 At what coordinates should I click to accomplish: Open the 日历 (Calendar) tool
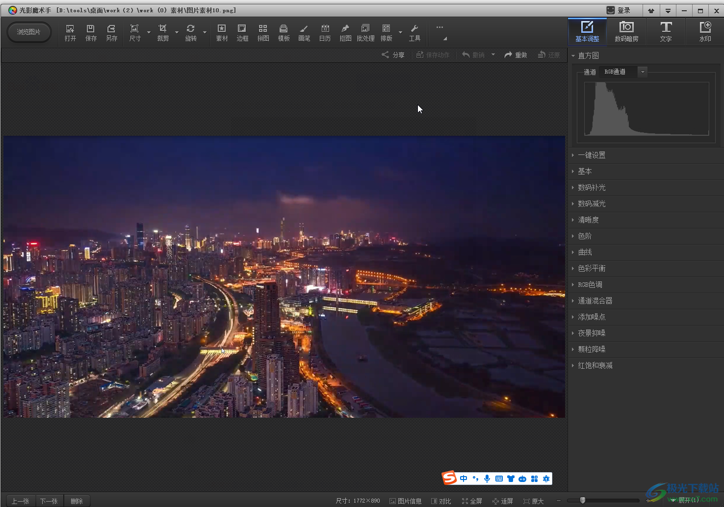pos(325,32)
